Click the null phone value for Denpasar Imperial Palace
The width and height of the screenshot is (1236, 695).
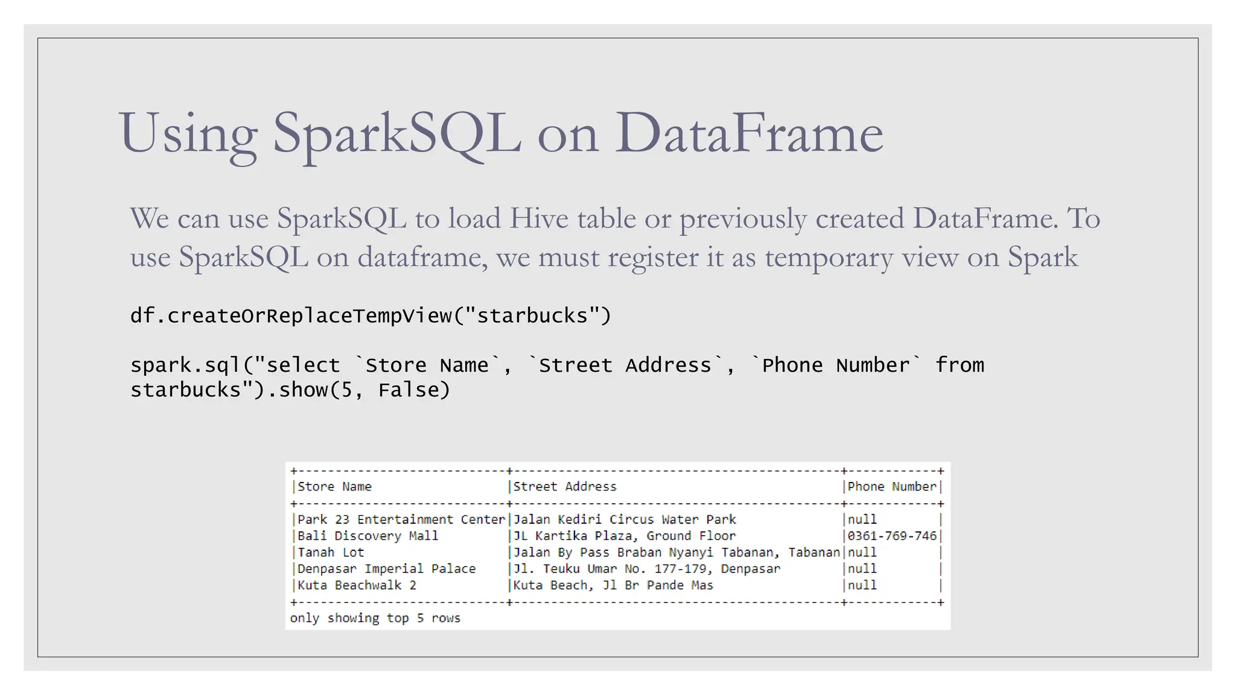pos(862,569)
